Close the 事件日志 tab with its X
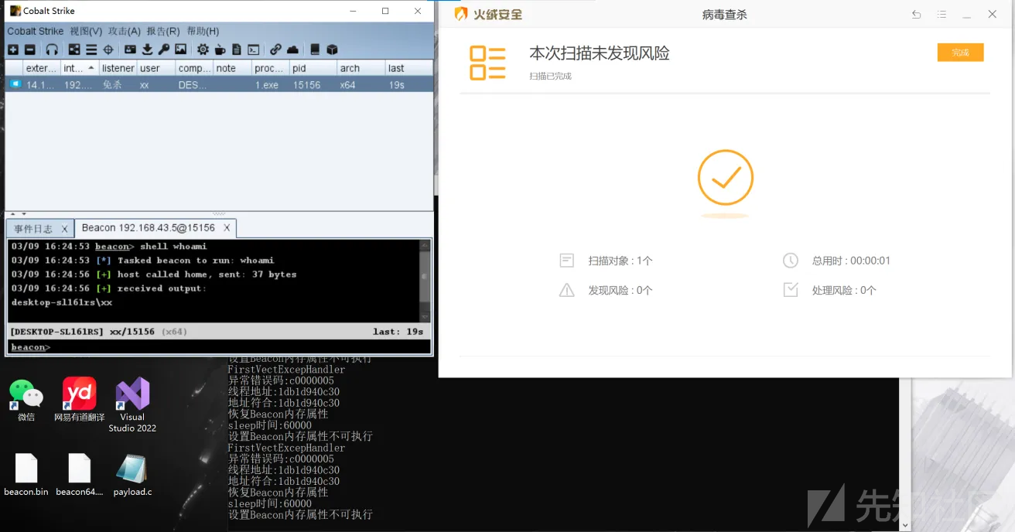1015x532 pixels. (64, 229)
